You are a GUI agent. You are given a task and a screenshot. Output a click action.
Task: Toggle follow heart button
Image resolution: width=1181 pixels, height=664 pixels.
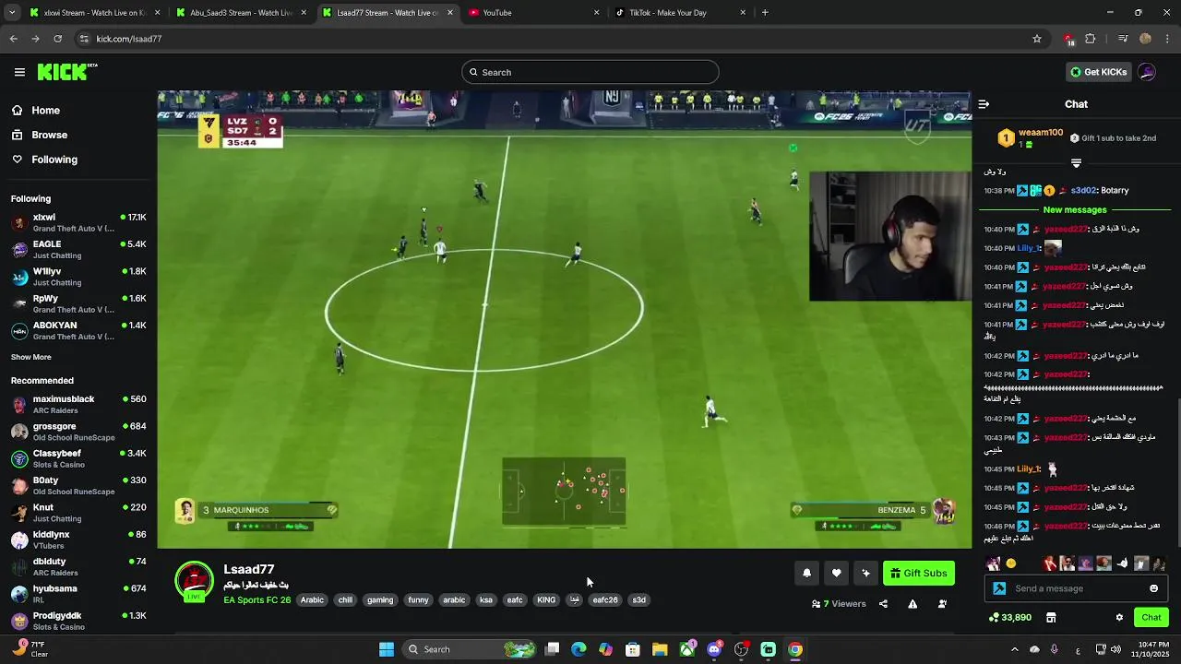pyautogui.click(x=836, y=574)
